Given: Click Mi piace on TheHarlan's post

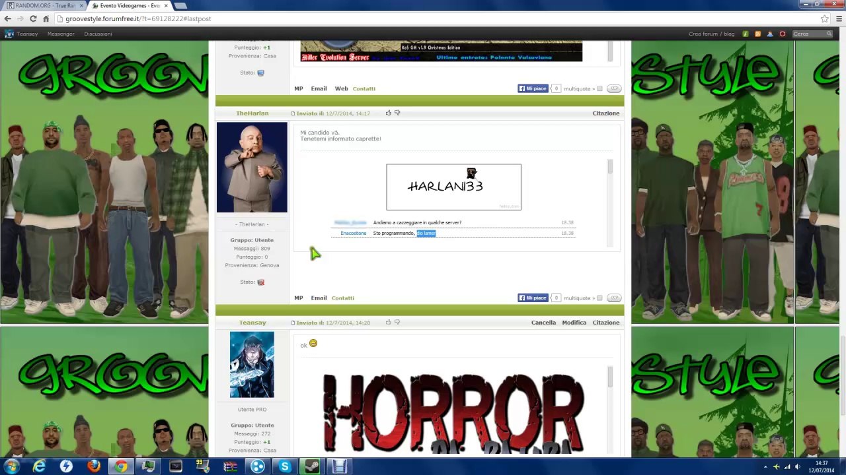Looking at the screenshot, I should click(533, 298).
